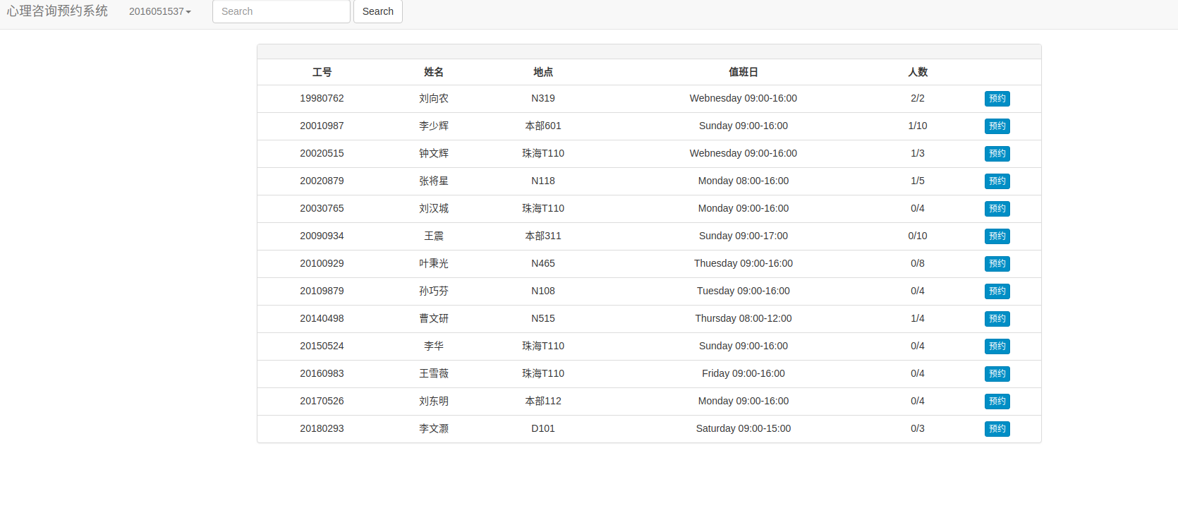Click the name 王震

coord(434,236)
